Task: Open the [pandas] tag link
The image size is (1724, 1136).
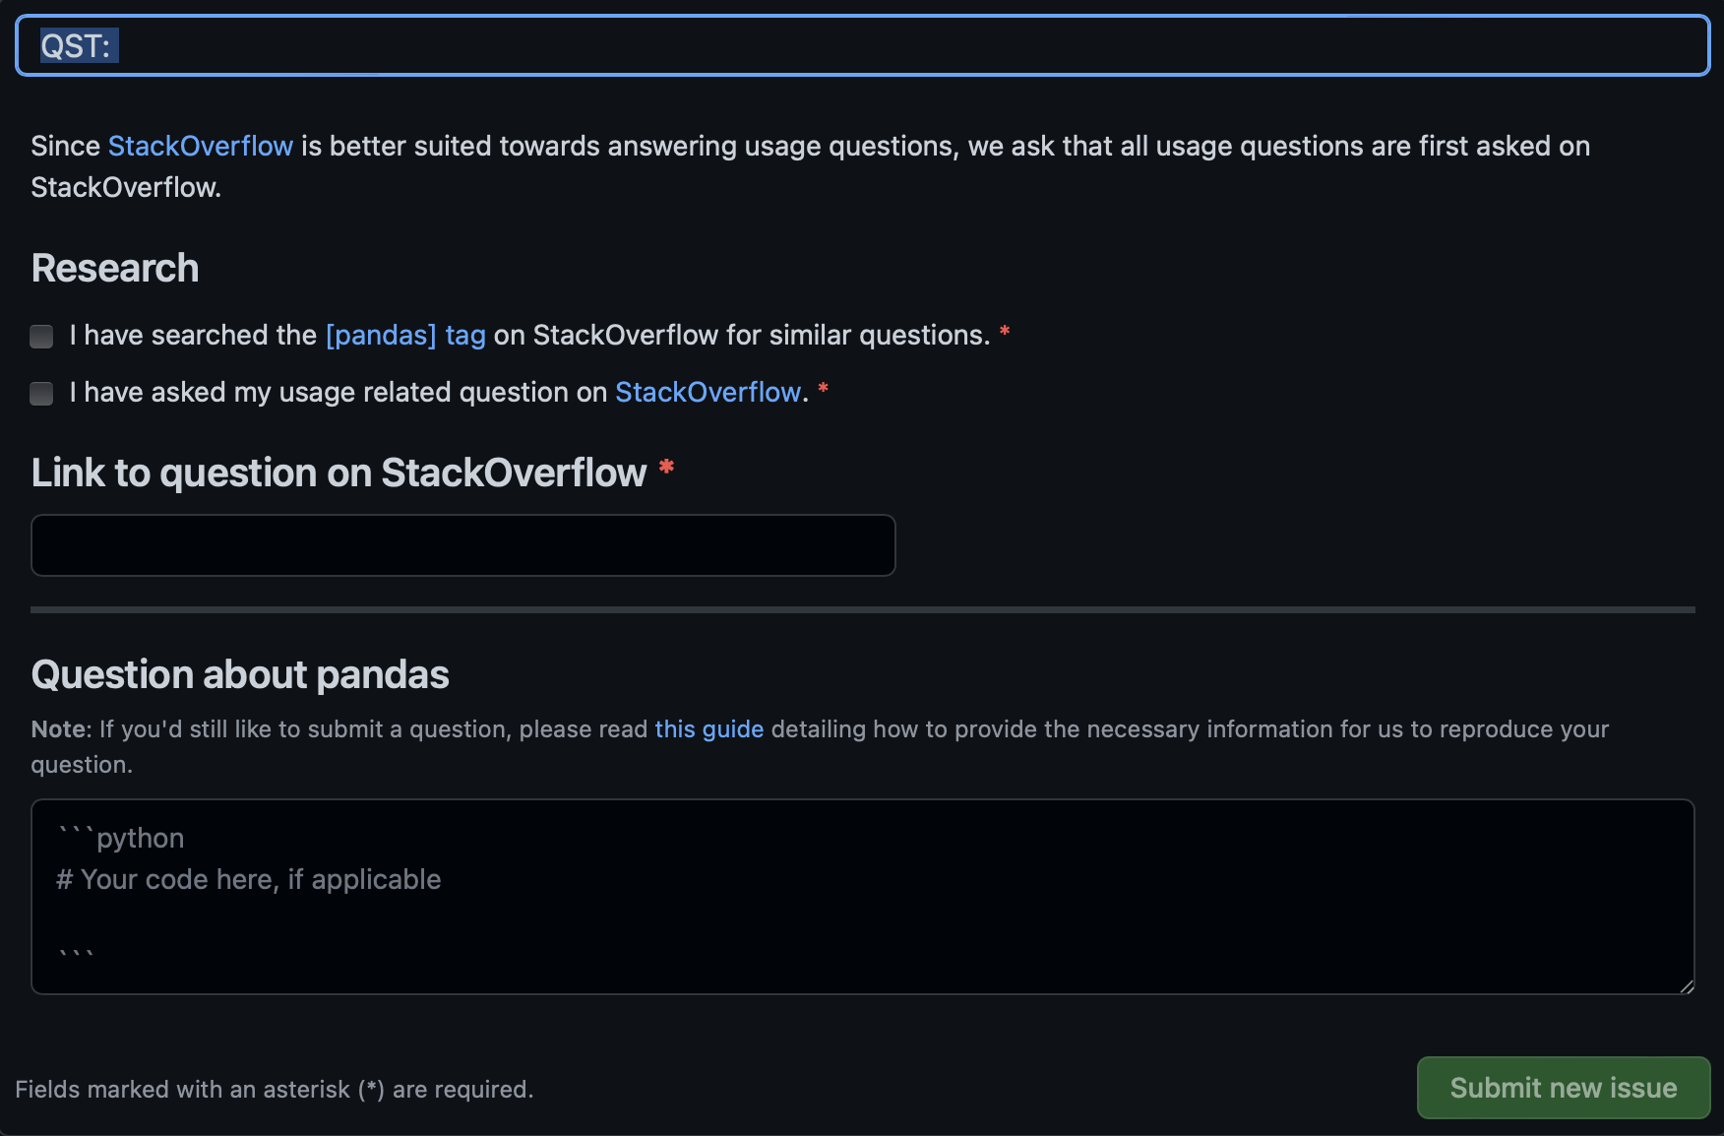Action: point(405,335)
